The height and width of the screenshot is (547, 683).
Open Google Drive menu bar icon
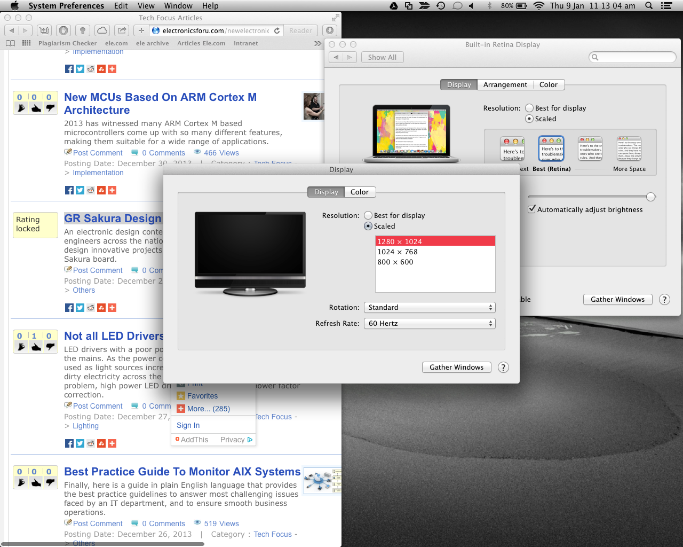[393, 6]
